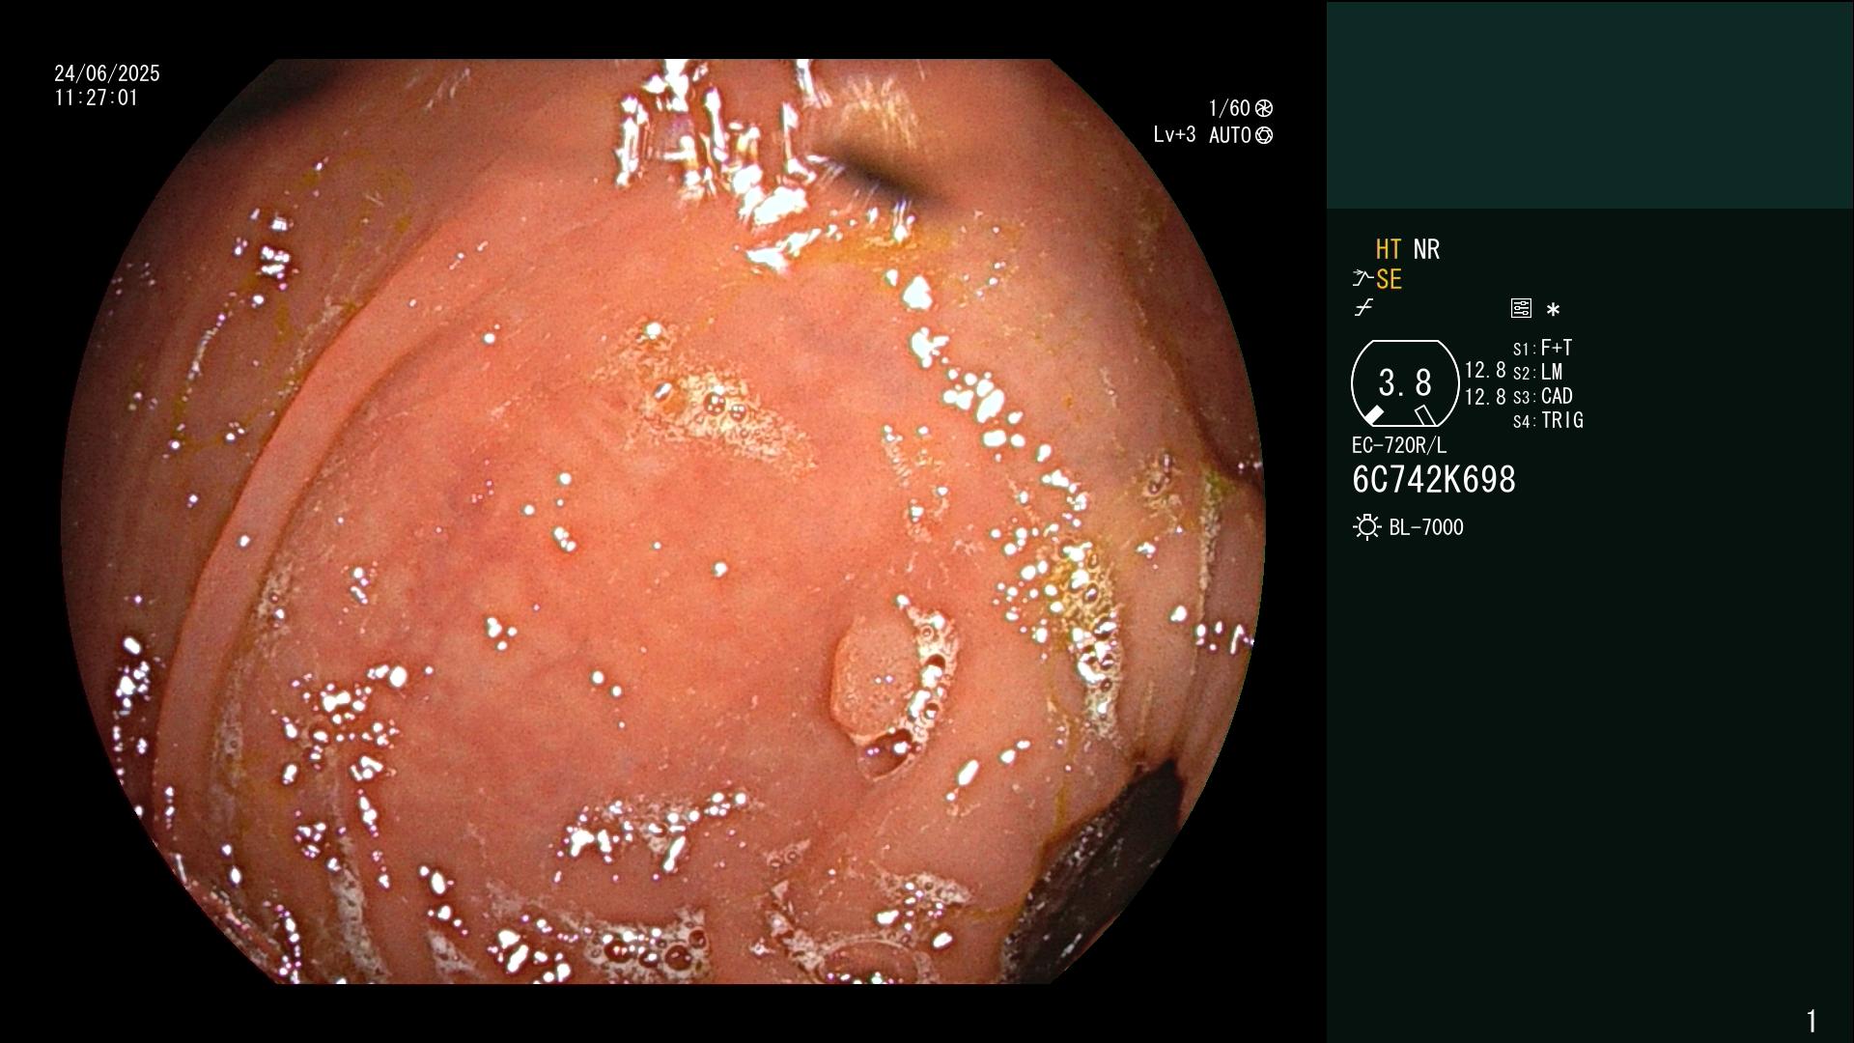Click light source name BL-7000
Viewport: 1854px width, 1043px height.
coord(1426,527)
